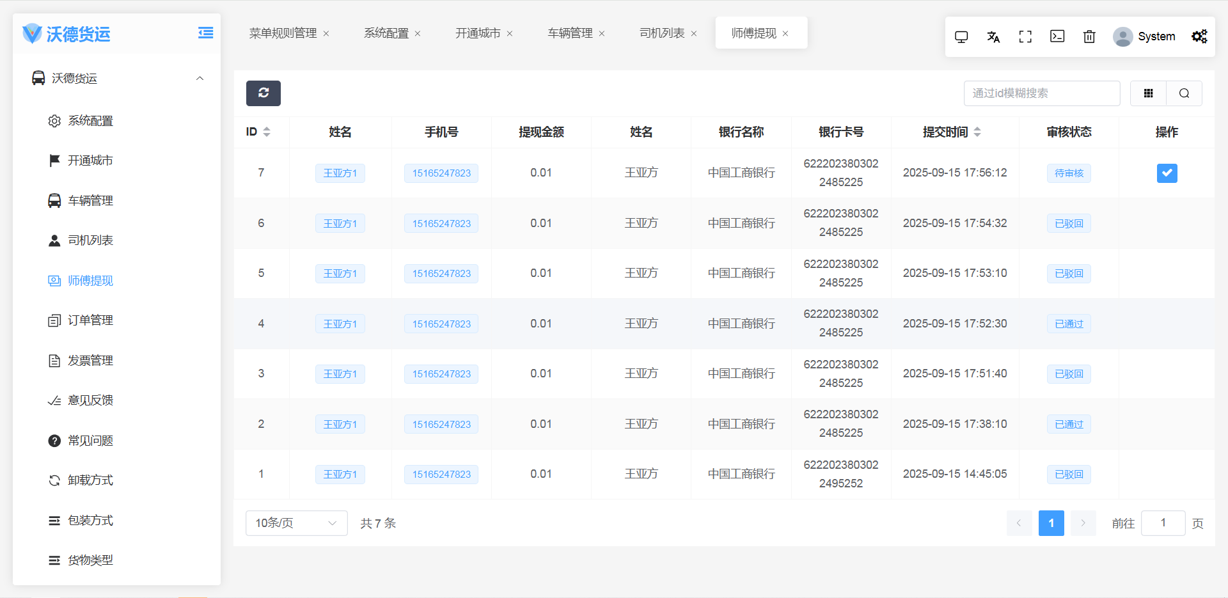1228x598 pixels.
Task: Open layout settings gears icon
Action: click(x=1199, y=37)
